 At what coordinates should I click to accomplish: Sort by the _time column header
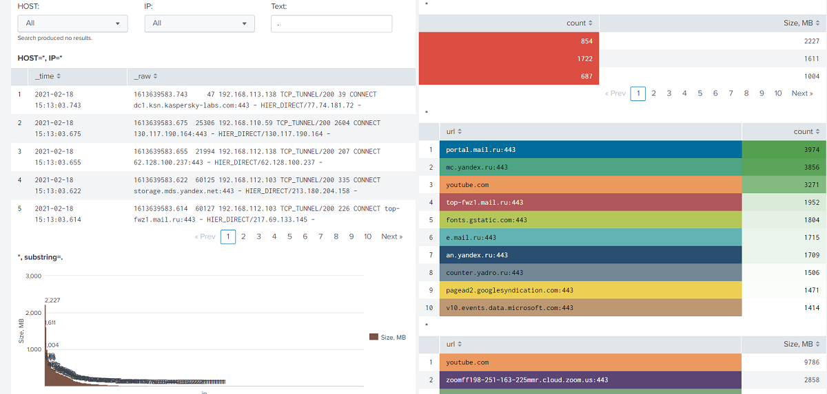click(48, 76)
